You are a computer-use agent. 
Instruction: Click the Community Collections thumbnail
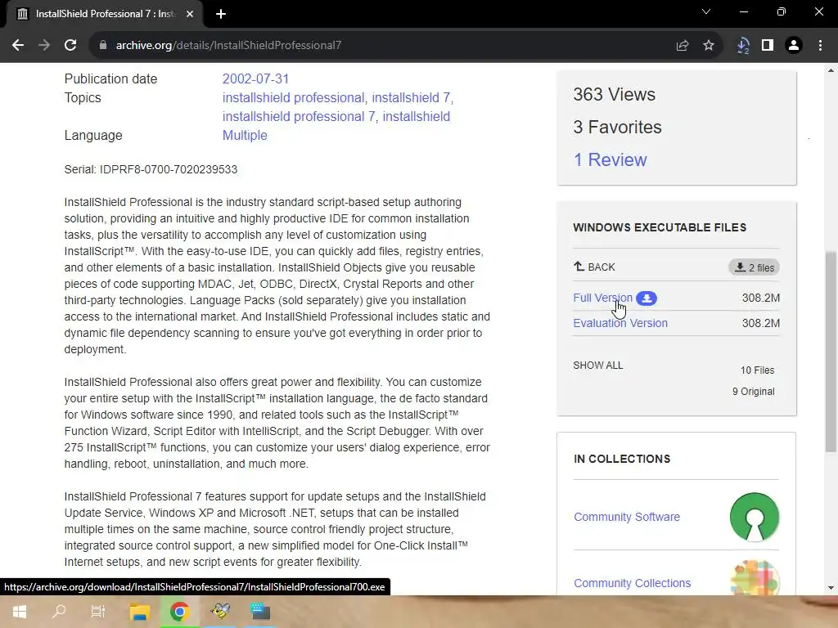(x=754, y=578)
